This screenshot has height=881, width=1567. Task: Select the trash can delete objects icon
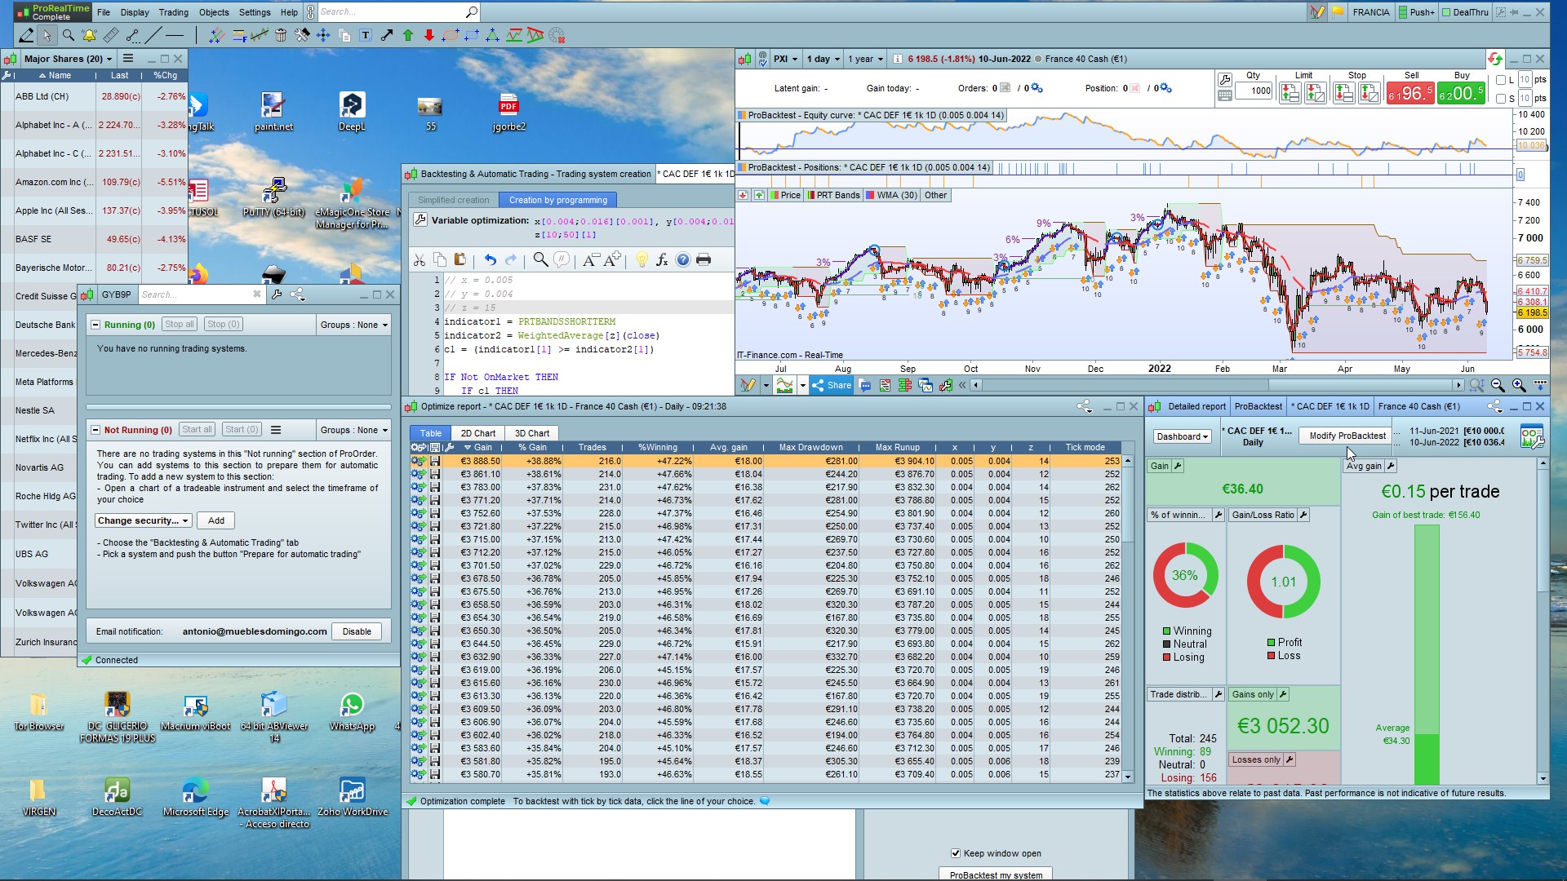(281, 35)
